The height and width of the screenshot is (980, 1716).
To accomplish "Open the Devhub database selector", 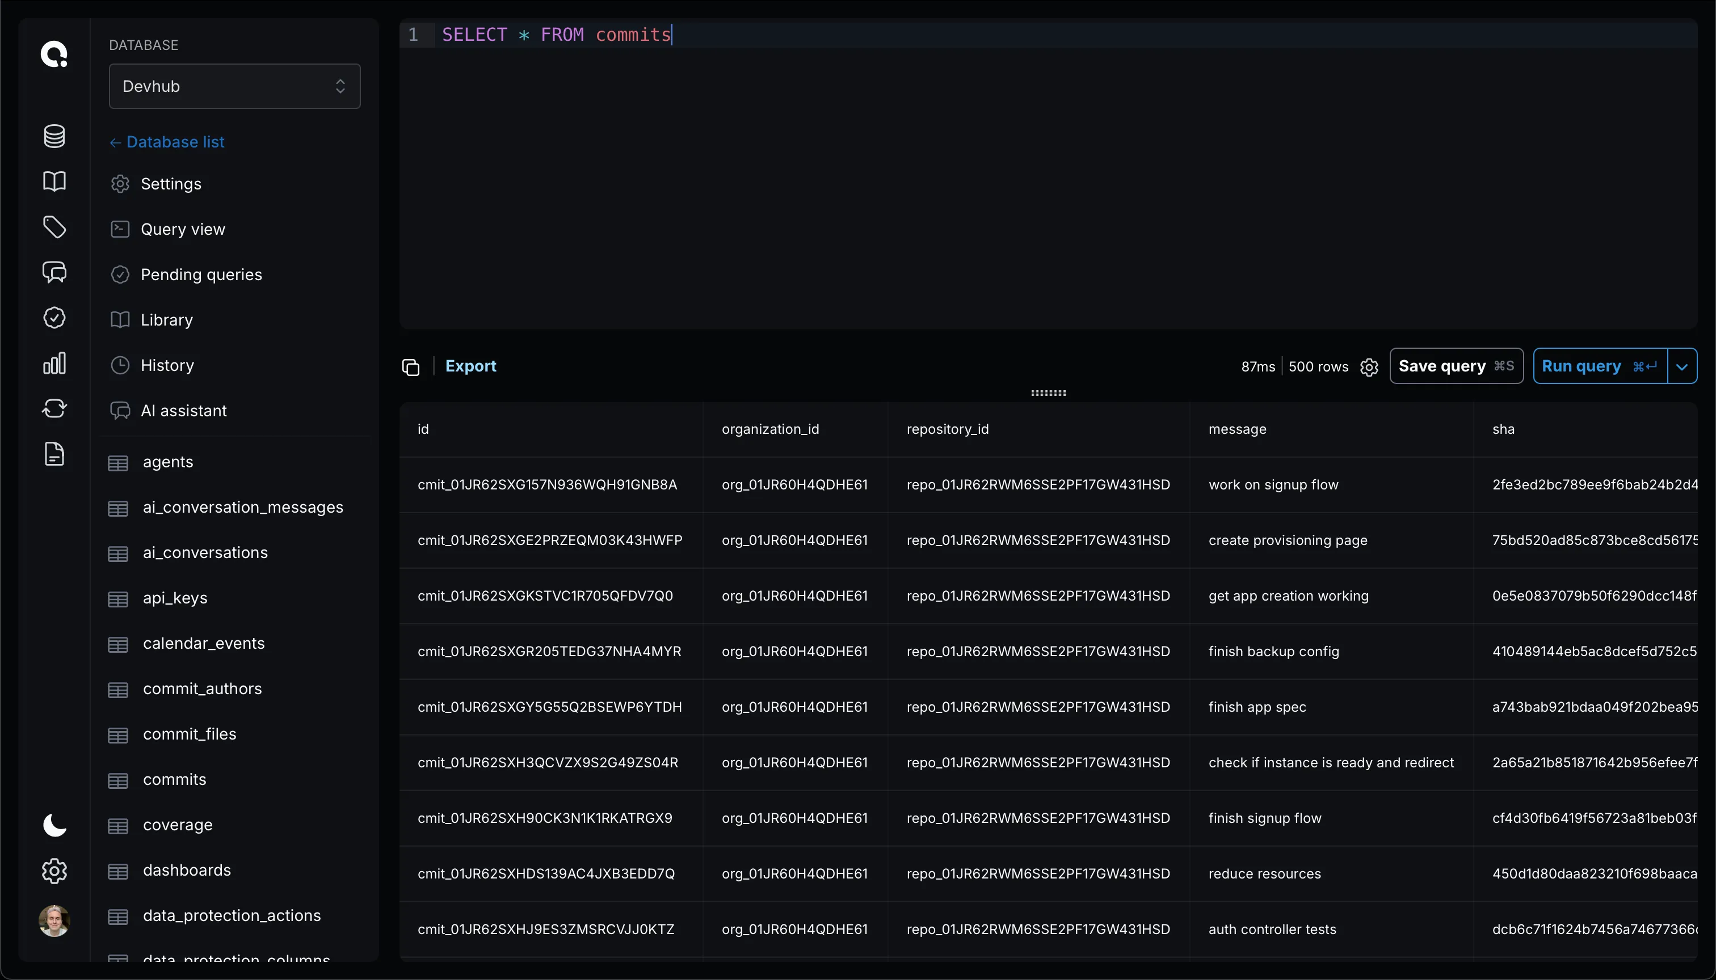I will click(x=234, y=86).
